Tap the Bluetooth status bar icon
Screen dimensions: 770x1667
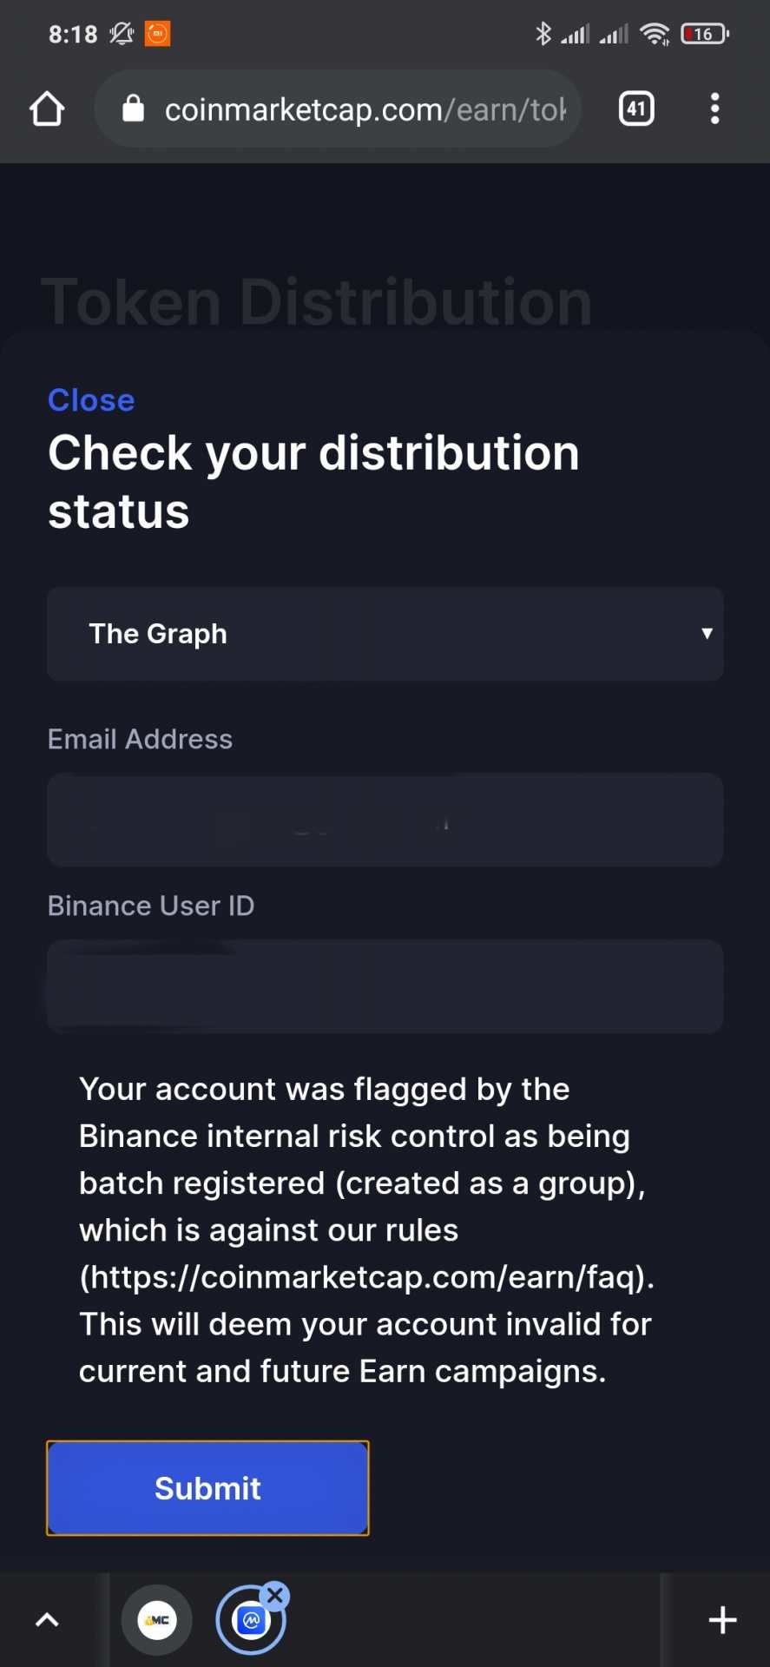click(543, 34)
